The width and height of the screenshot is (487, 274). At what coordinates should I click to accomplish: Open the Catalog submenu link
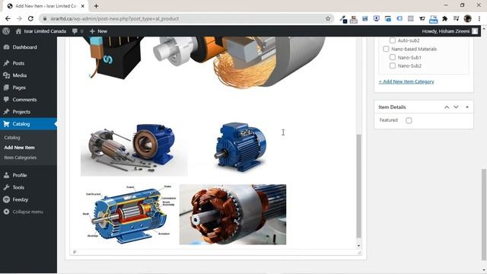[12, 137]
